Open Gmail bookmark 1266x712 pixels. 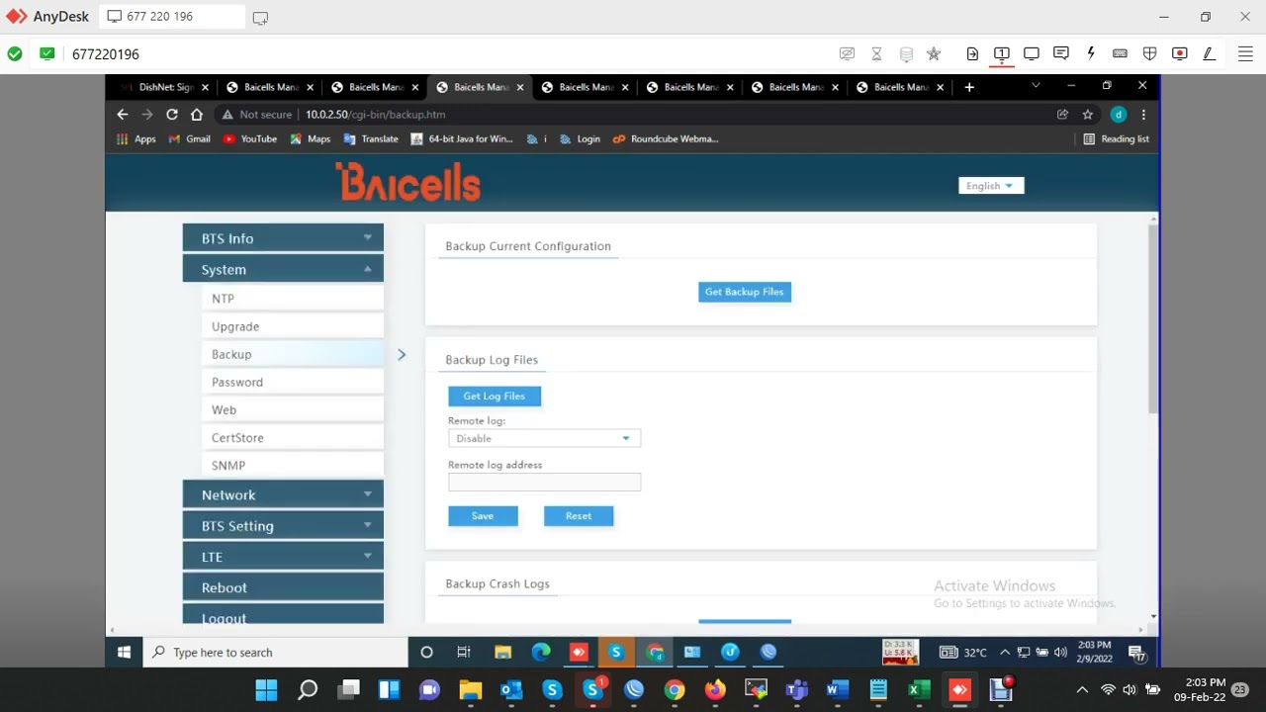pos(189,139)
